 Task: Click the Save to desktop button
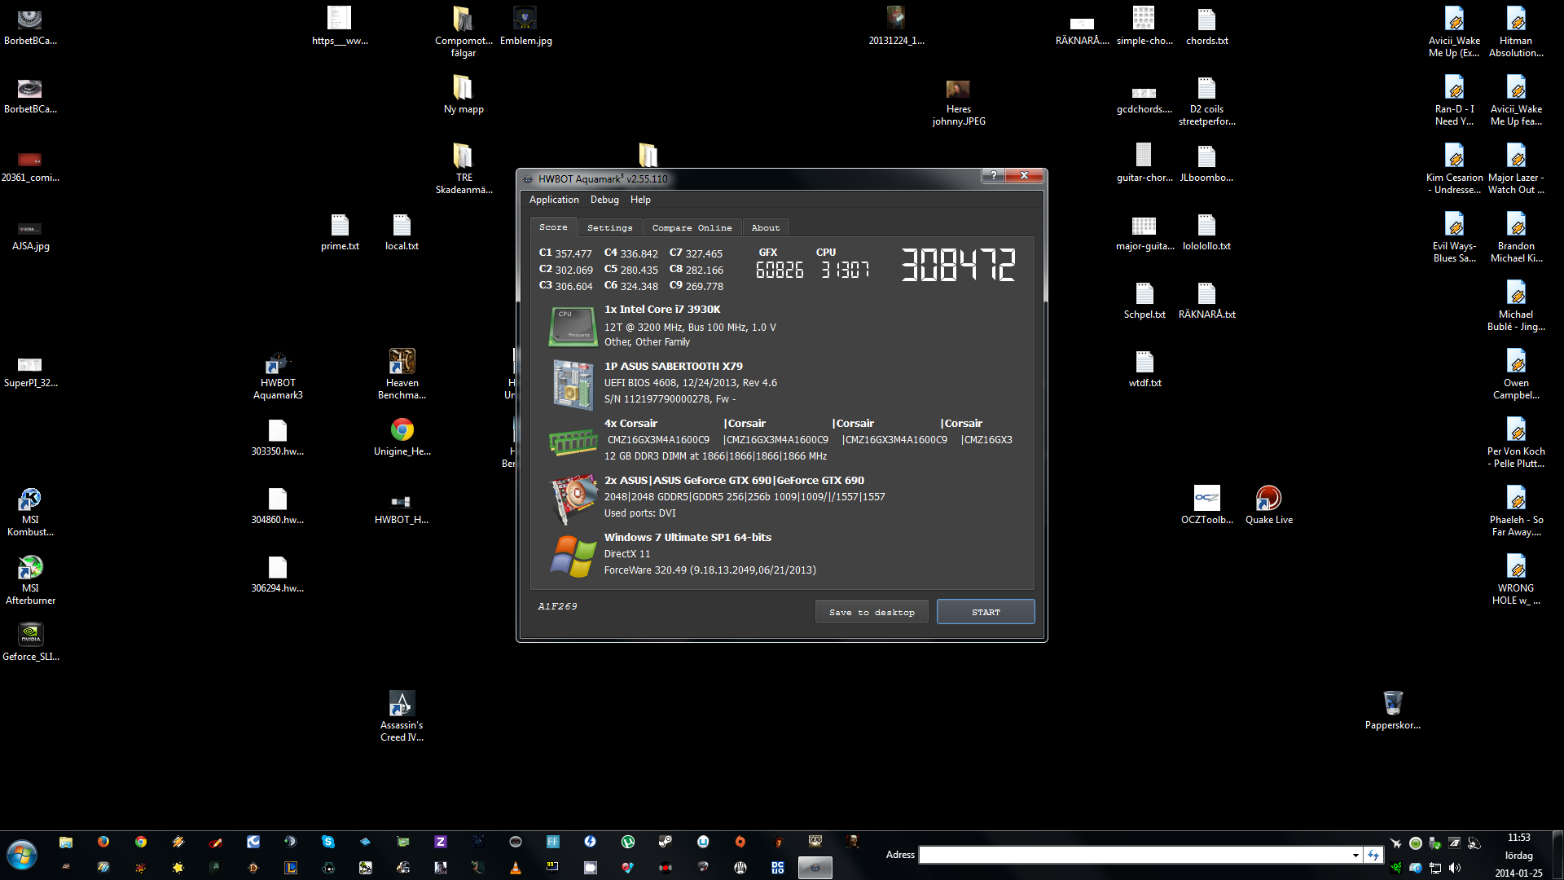pyautogui.click(x=872, y=612)
